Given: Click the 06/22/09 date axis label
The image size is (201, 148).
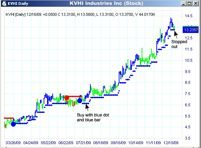Looking at the screenshot, I should point(66,143).
